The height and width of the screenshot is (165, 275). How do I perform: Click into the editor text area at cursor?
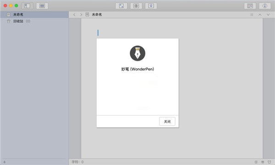click(x=98, y=33)
